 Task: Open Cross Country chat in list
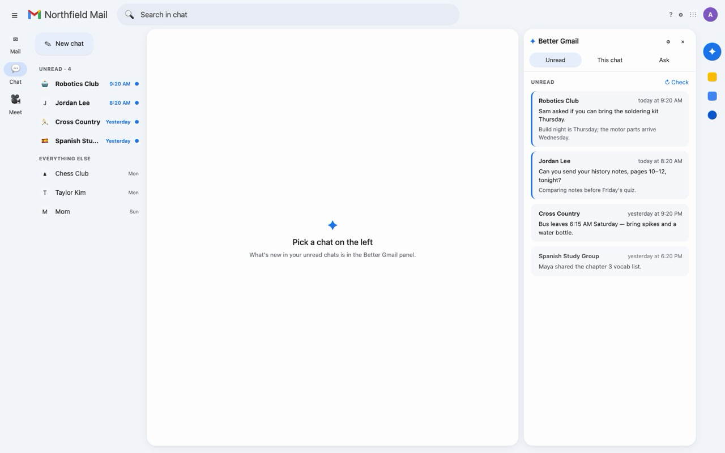coord(89,122)
